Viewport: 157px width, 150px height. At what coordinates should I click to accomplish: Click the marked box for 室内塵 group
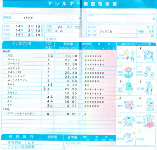tap(139, 81)
